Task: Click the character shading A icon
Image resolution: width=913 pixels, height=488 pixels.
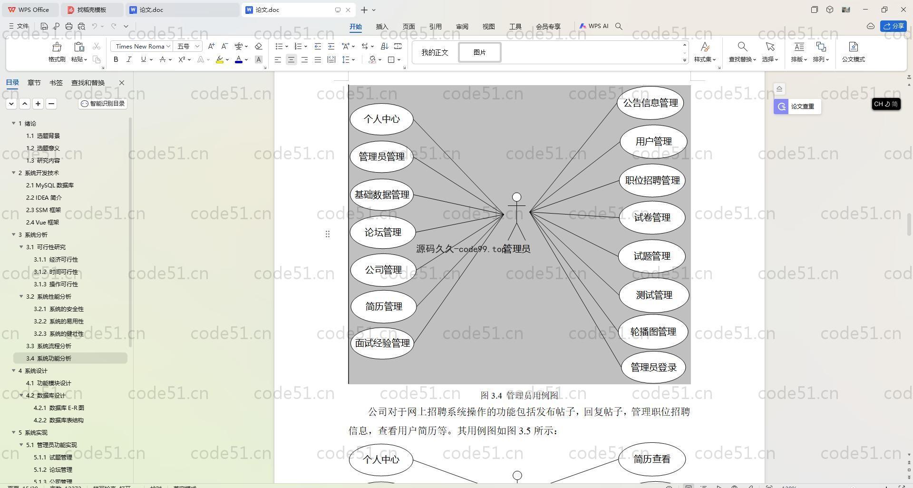Action: coord(258,59)
